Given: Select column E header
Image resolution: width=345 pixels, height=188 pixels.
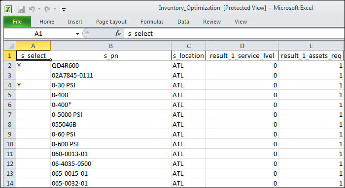Looking at the screenshot, I should click(x=311, y=46).
